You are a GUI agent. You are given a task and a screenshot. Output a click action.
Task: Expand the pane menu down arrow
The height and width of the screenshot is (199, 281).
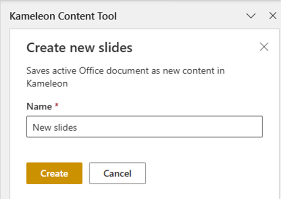251,16
